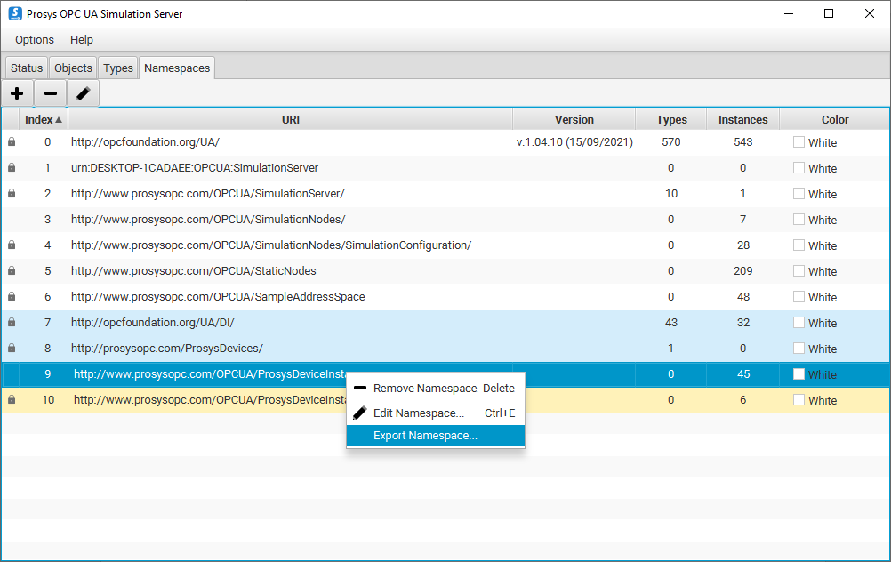Click the lock icon on namespace row 7

click(x=12, y=323)
